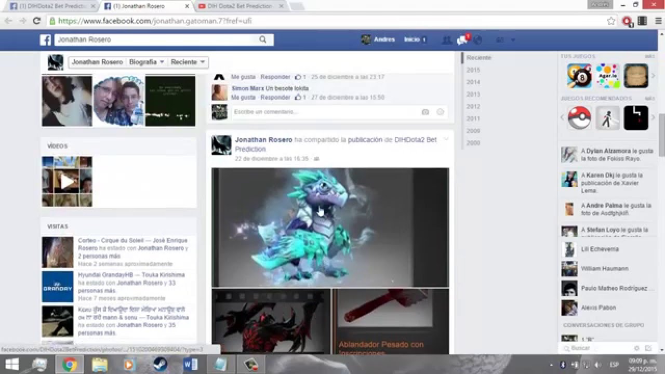Open the blue dragon courier image

pos(330,227)
